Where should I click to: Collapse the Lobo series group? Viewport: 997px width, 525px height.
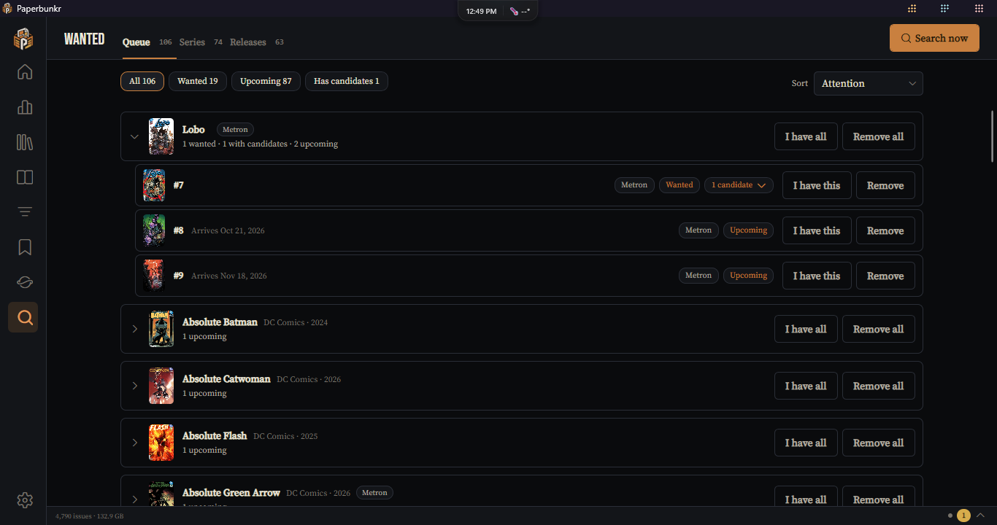click(134, 136)
